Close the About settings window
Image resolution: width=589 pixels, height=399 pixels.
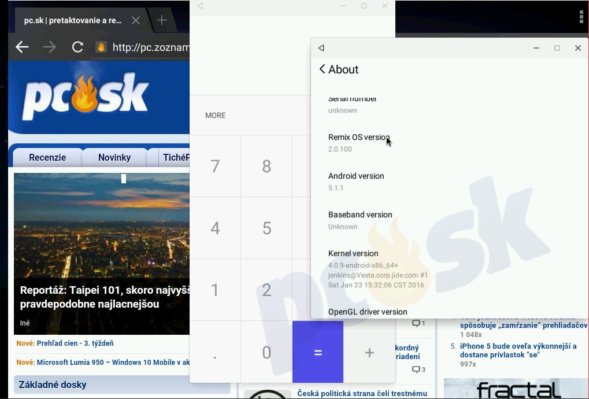[578, 48]
